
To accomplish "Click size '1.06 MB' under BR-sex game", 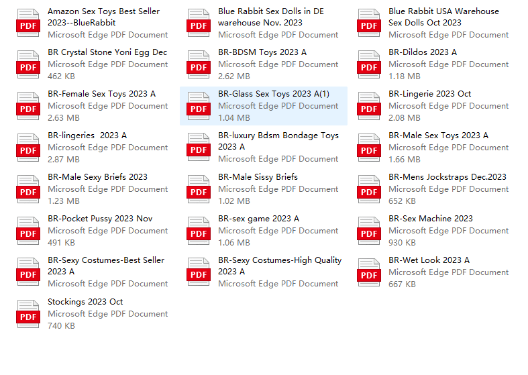I will 234,243.
